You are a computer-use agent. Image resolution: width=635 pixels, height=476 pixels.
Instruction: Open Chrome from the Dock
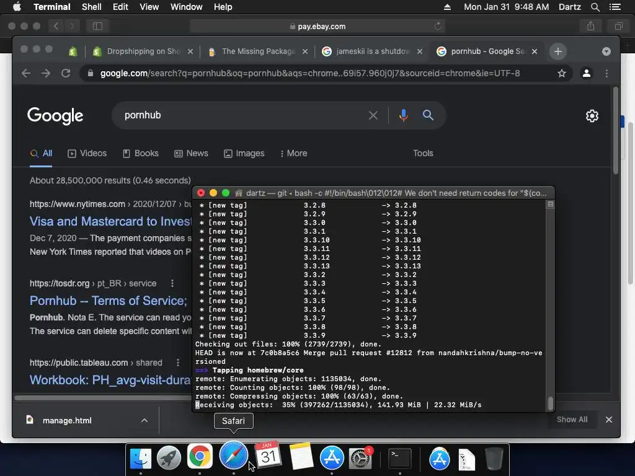click(200, 456)
